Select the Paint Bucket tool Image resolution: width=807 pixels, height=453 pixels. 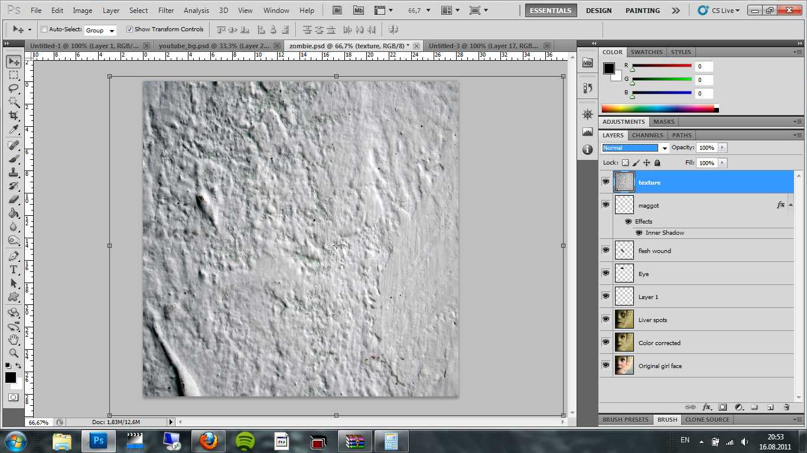click(x=14, y=213)
